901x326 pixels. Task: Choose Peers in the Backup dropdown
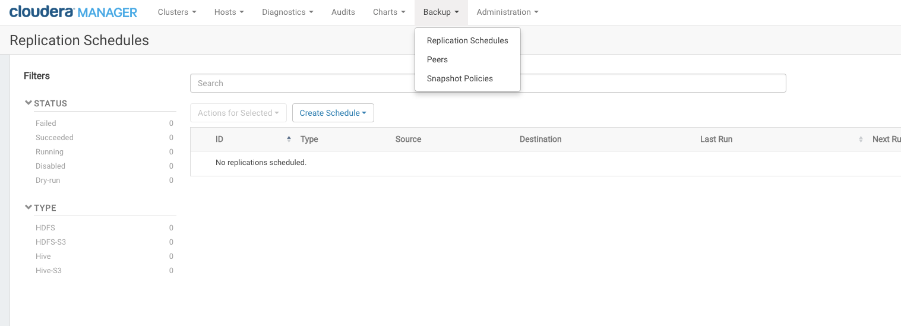[437, 59]
